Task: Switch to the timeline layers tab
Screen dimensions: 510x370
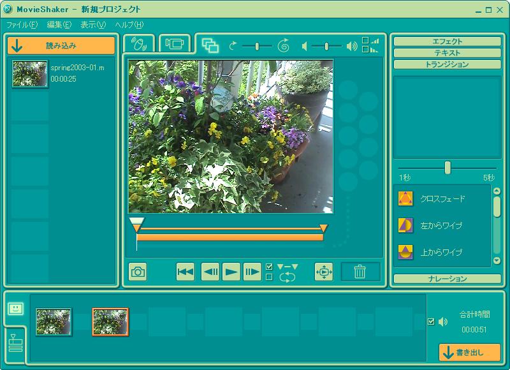Action: click(15, 343)
